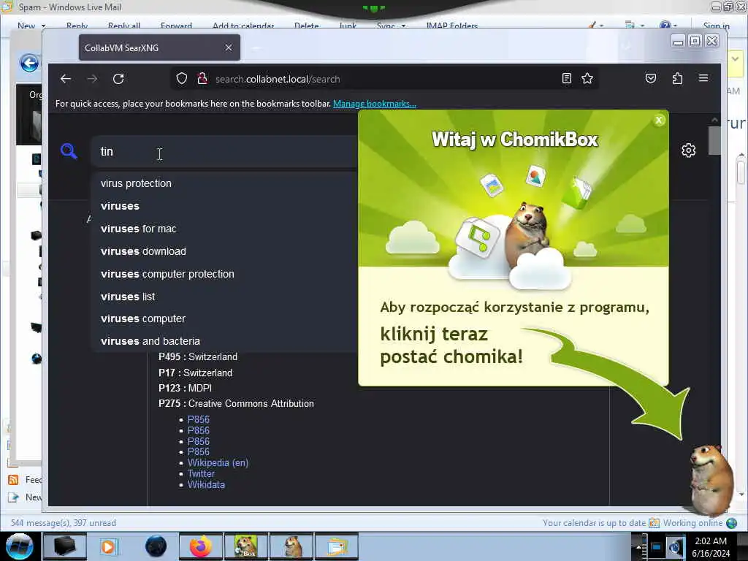Choose the 'viruses computer' suggestion
The height and width of the screenshot is (561, 748).
click(143, 318)
